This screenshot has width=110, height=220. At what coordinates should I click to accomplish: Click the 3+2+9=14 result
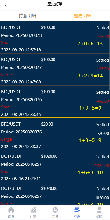pyautogui.click(x=90, y=76)
